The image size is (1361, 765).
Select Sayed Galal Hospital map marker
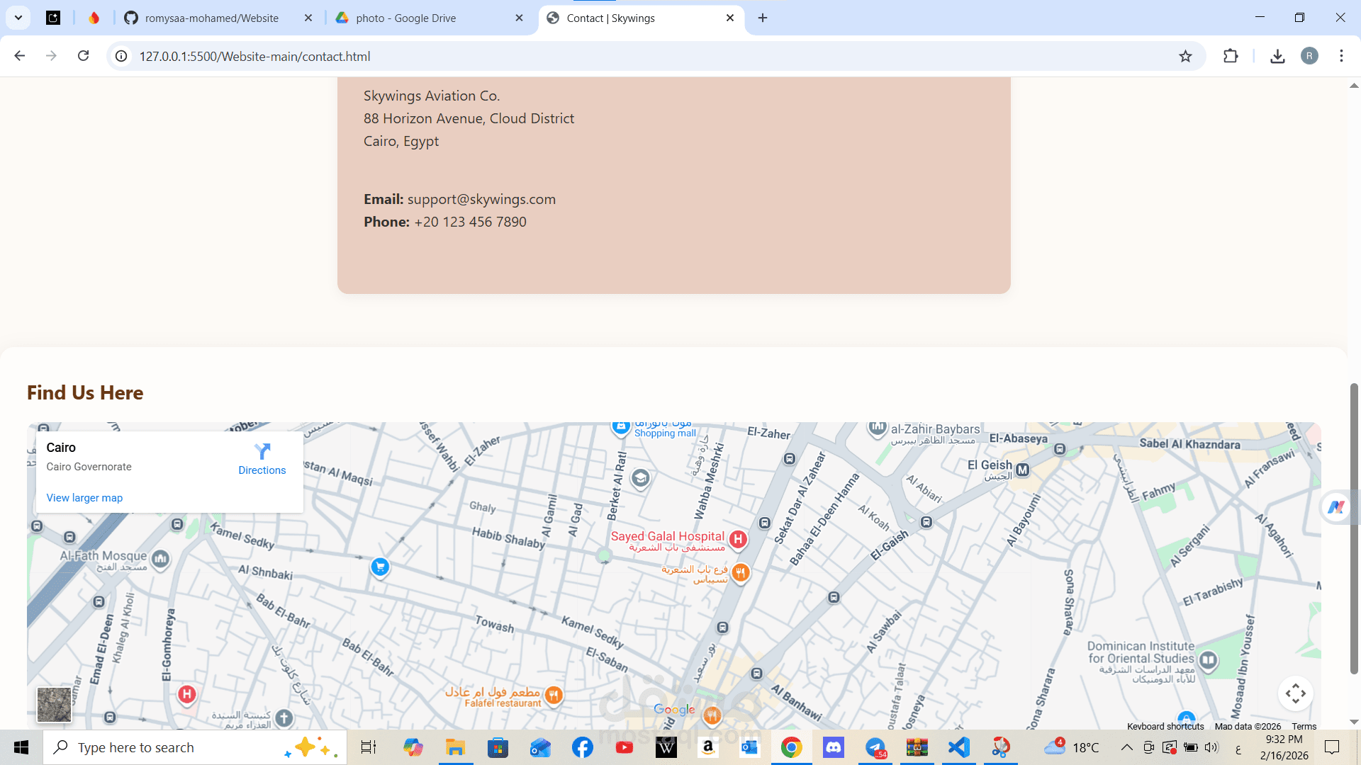point(738,539)
